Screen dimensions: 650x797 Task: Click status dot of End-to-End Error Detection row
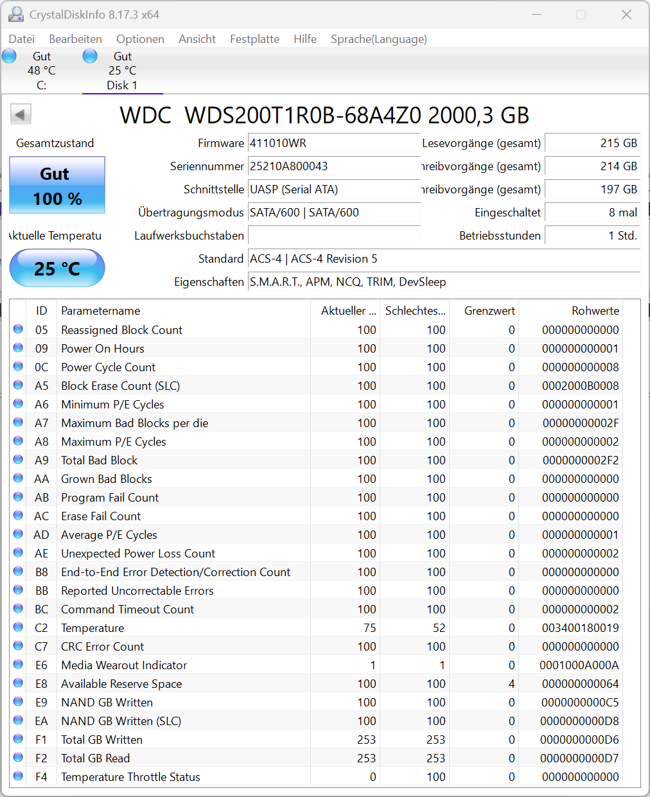point(18,571)
